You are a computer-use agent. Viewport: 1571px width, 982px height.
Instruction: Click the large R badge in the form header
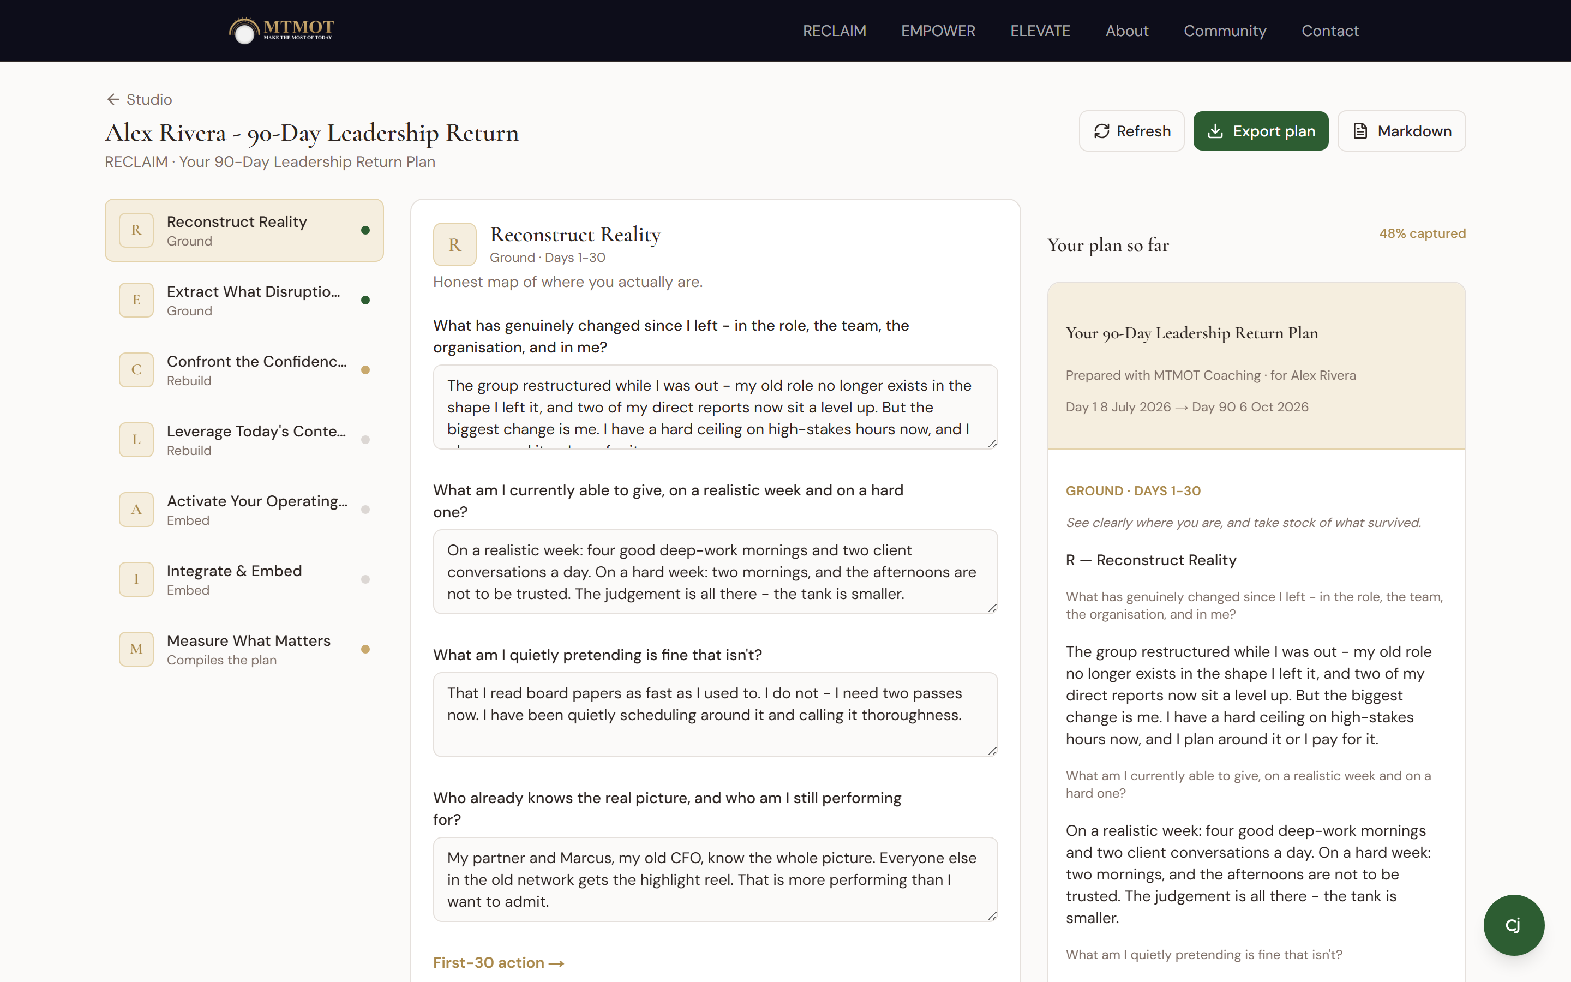tap(454, 244)
